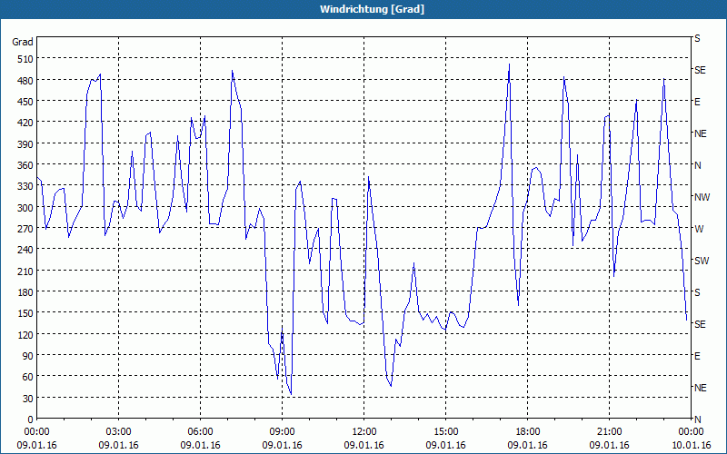Click the NW compass direction label
727x454 pixels.
702,197
